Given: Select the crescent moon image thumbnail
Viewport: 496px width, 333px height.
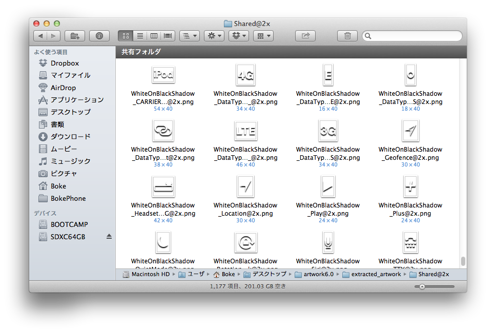Looking at the screenshot, I should point(163,242).
